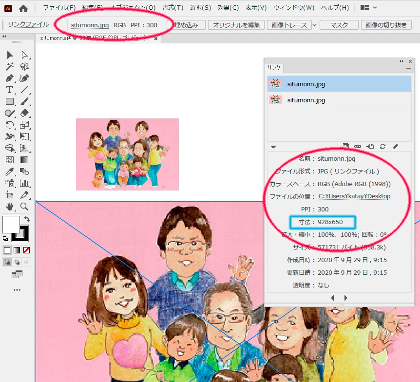Image resolution: width=420 pixels, height=382 pixels.
Task: Select the Column Graph tool
Action: click(x=24, y=183)
